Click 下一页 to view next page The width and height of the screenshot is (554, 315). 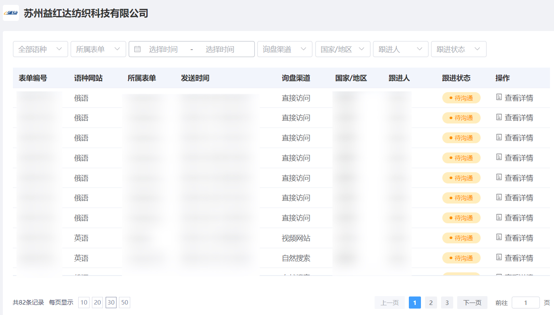pos(472,302)
